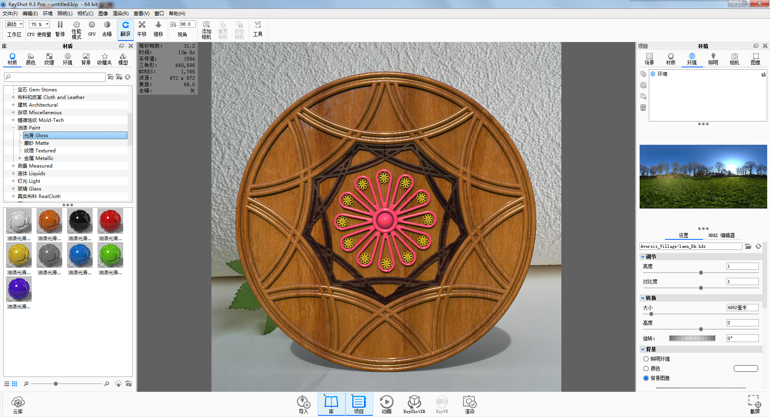Open the Textures library tab
Image resolution: width=770 pixels, height=417 pixels.
(49, 59)
